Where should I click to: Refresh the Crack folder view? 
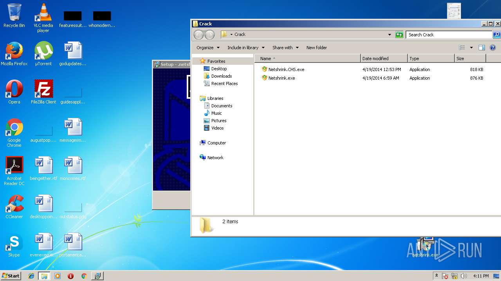click(x=399, y=35)
